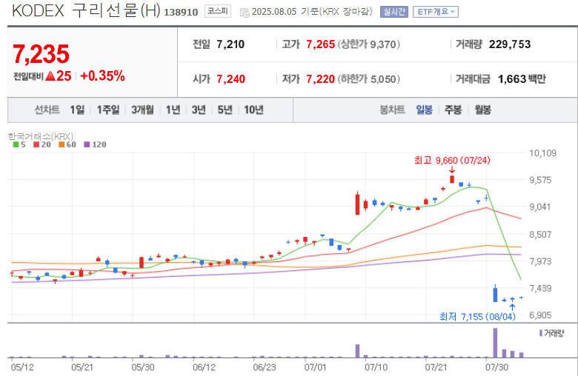This screenshot has height=376, width=578.
Task: Switch to 일봉 candlestick chart
Action: pos(425,110)
